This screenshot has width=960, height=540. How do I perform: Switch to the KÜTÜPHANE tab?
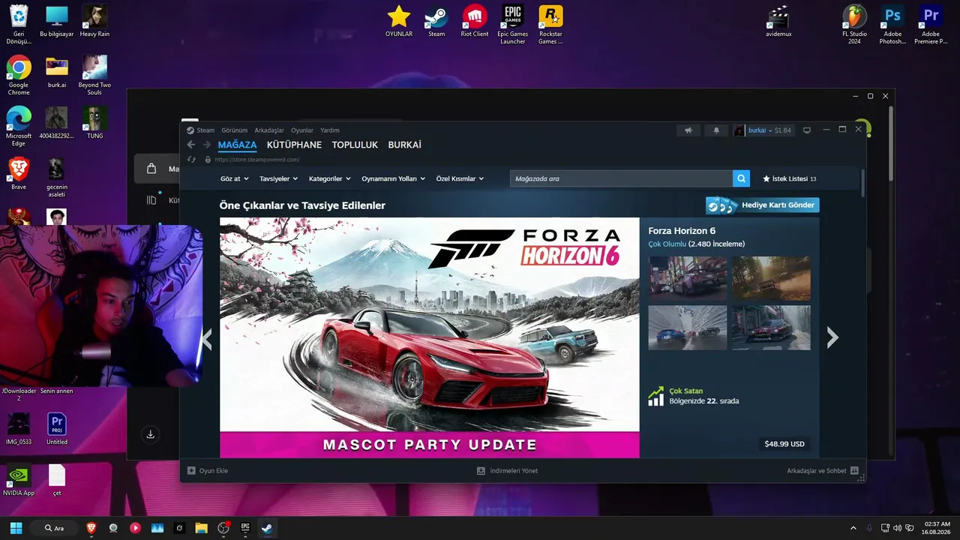pyautogui.click(x=294, y=145)
